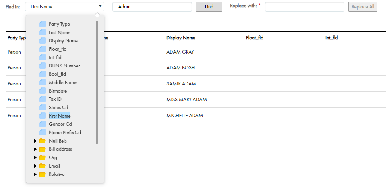Click Person in the MICHELLE ADAM row
This screenshot has height=187, width=387.
pos(14,116)
